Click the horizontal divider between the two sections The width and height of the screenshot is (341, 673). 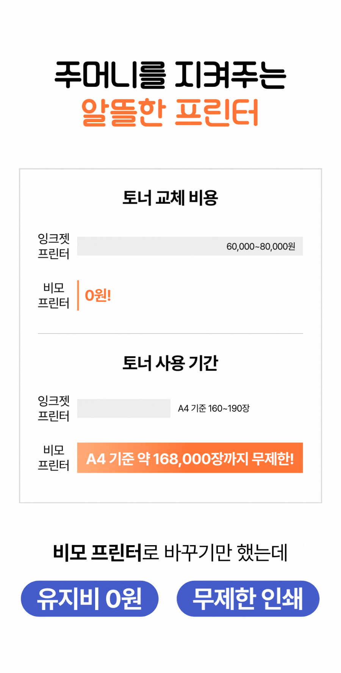[170, 333]
